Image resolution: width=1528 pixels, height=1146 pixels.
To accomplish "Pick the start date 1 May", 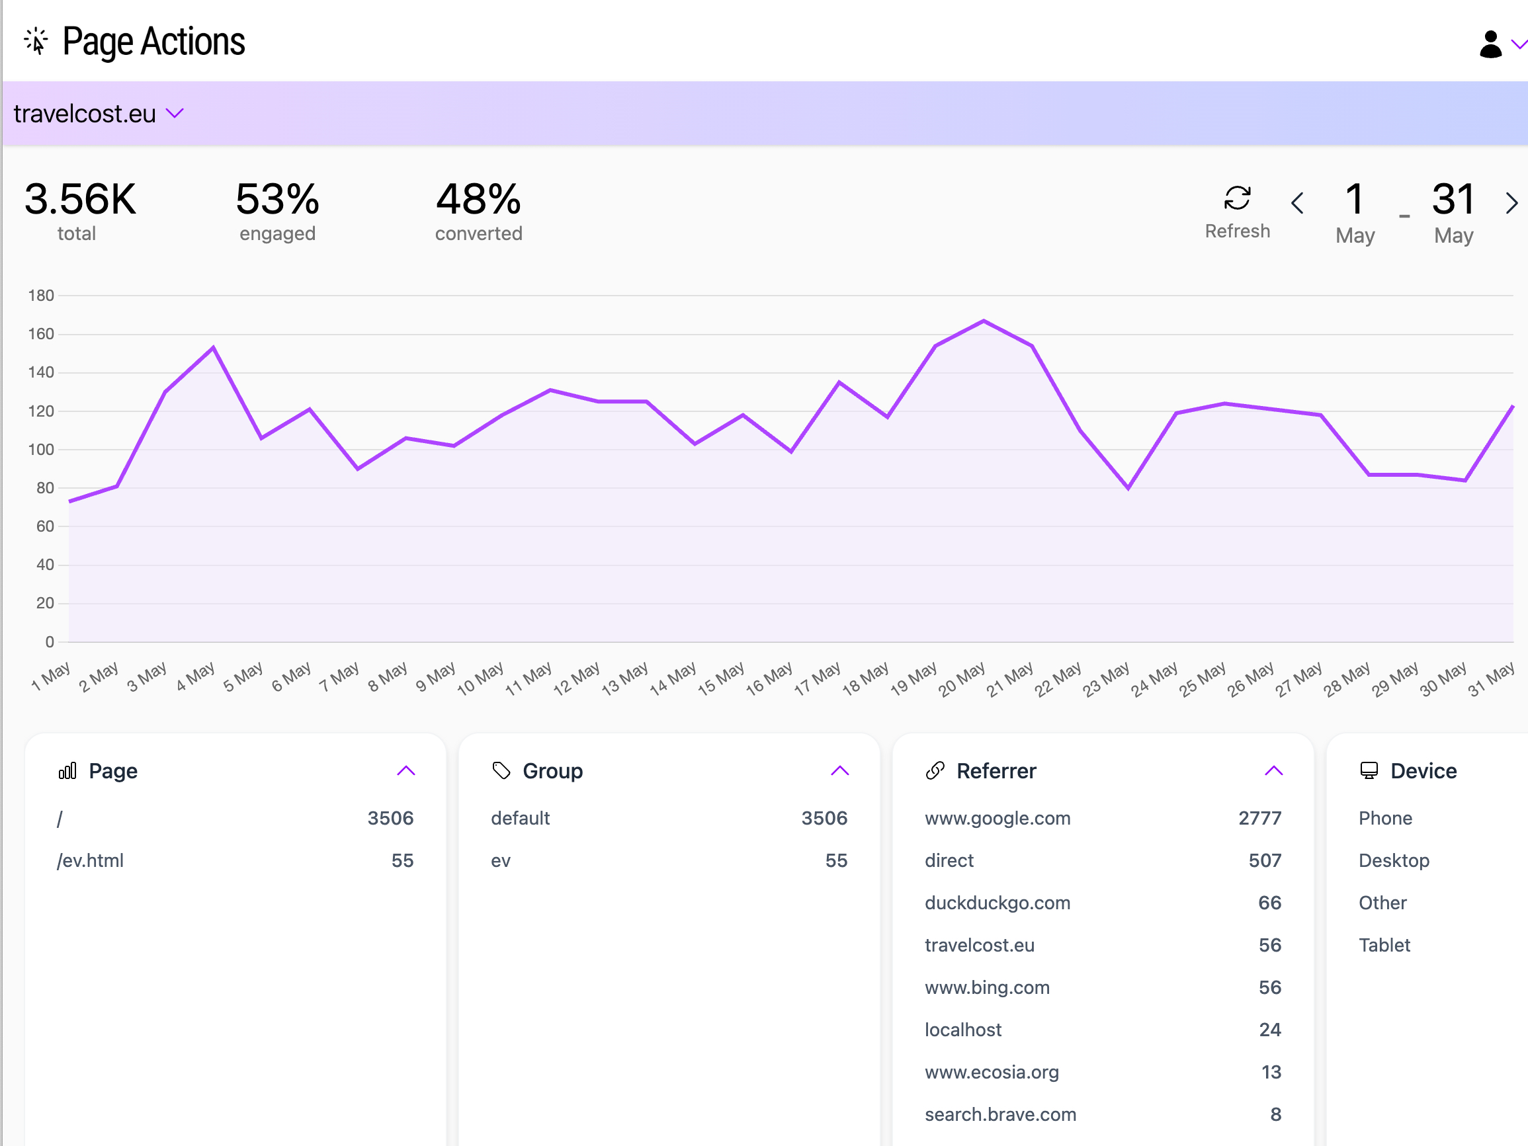I will [x=1355, y=212].
